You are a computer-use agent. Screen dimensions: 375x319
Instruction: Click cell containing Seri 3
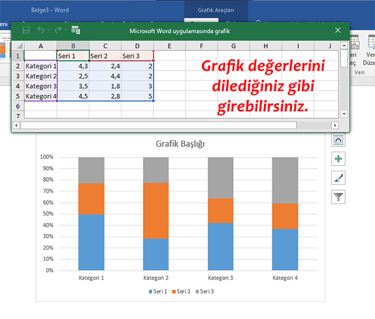[x=137, y=56]
